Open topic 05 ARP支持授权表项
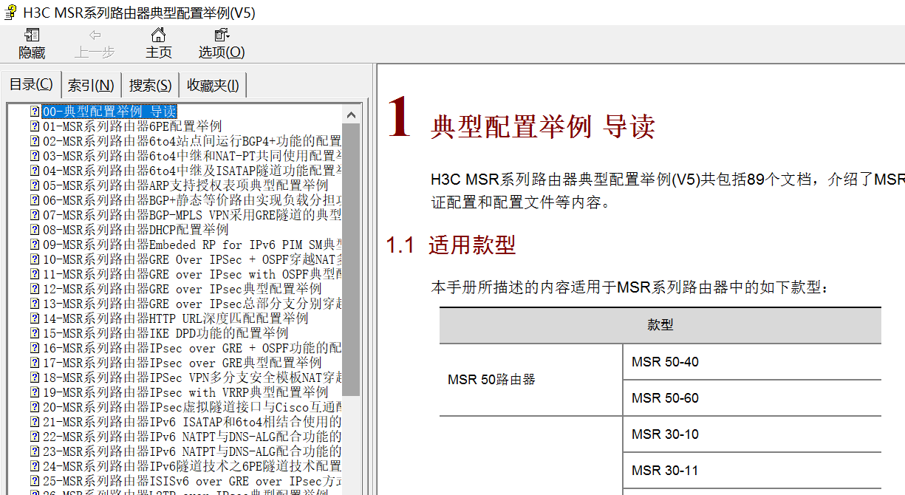The width and height of the screenshot is (905, 495). click(x=185, y=185)
